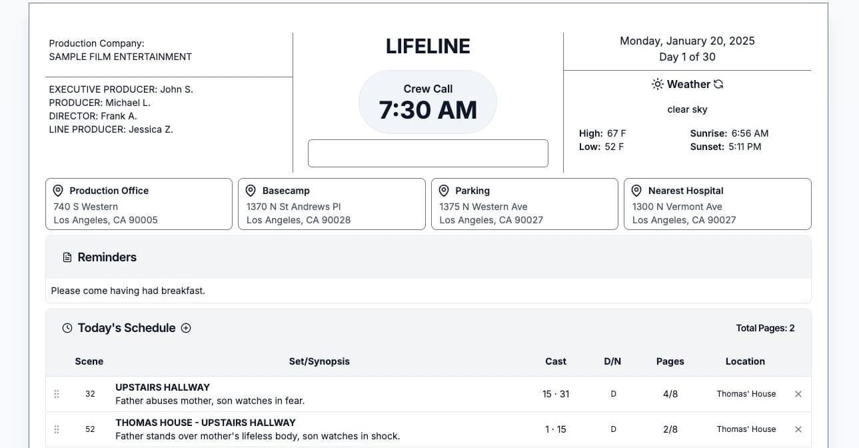Click the Thomas' House location for scene 32
859x448 pixels.
click(x=746, y=393)
